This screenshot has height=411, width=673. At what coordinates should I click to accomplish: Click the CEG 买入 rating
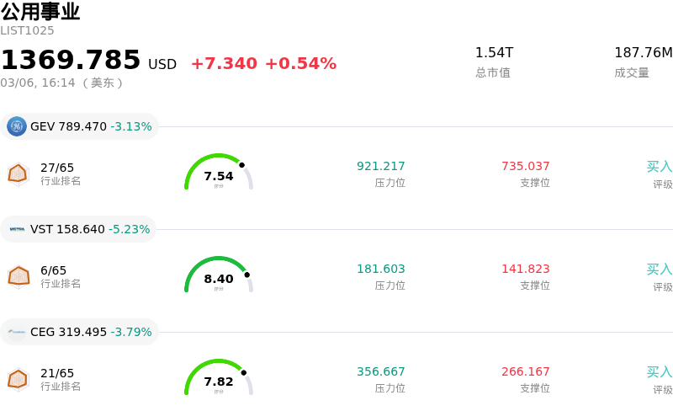(x=659, y=372)
